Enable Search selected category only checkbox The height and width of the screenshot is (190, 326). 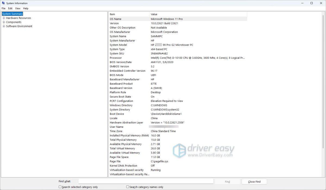coord(60,187)
